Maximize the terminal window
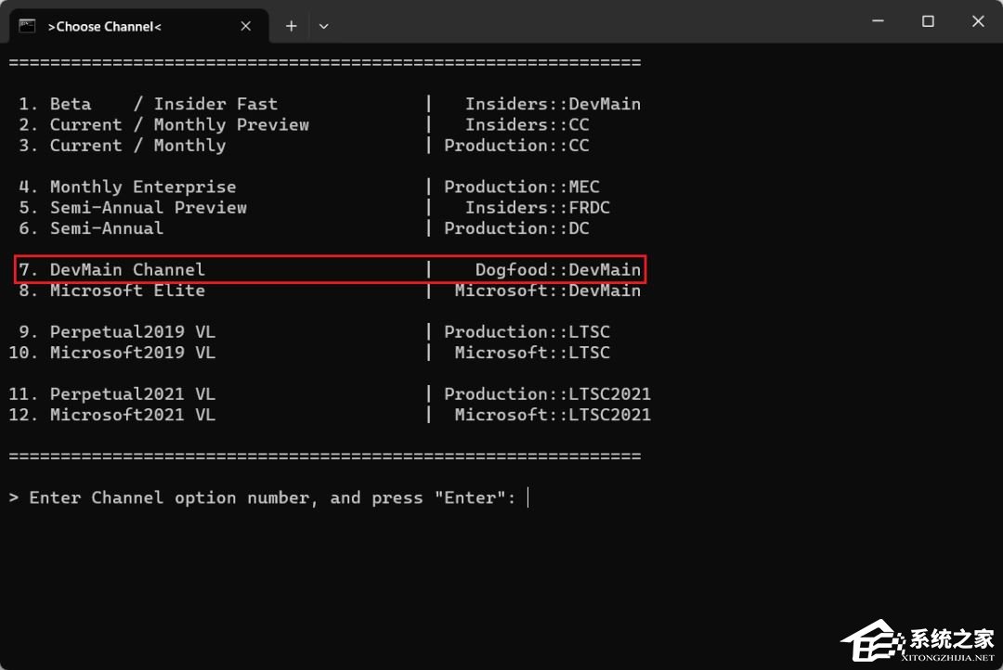The height and width of the screenshot is (670, 1003). coord(928,21)
